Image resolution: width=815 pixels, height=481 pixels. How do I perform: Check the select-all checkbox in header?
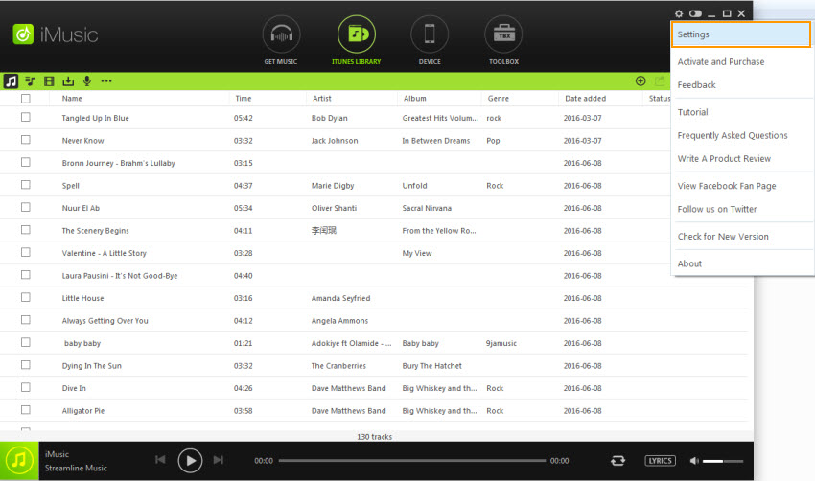(x=26, y=99)
